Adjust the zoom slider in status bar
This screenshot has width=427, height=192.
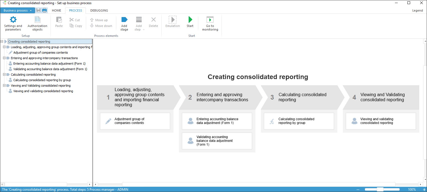coord(380,190)
